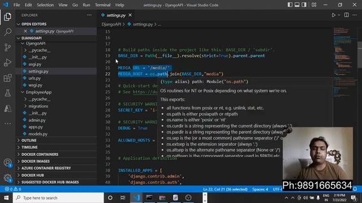Screen dimensions: 362x203
Task: Split the editor right
Action: [346, 15]
